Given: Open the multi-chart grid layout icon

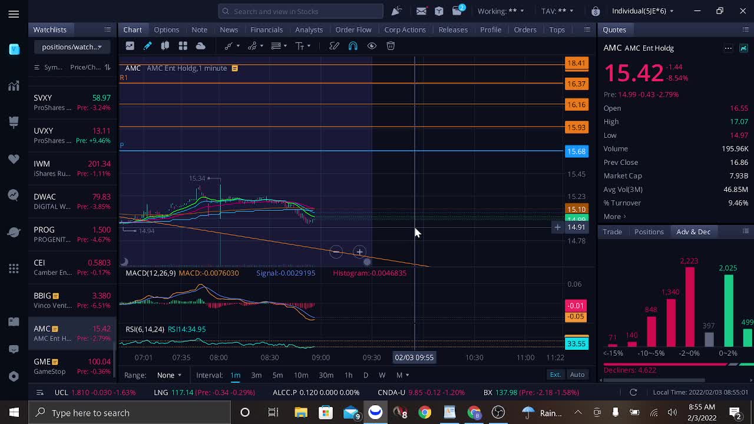Looking at the screenshot, I should click(x=183, y=46).
